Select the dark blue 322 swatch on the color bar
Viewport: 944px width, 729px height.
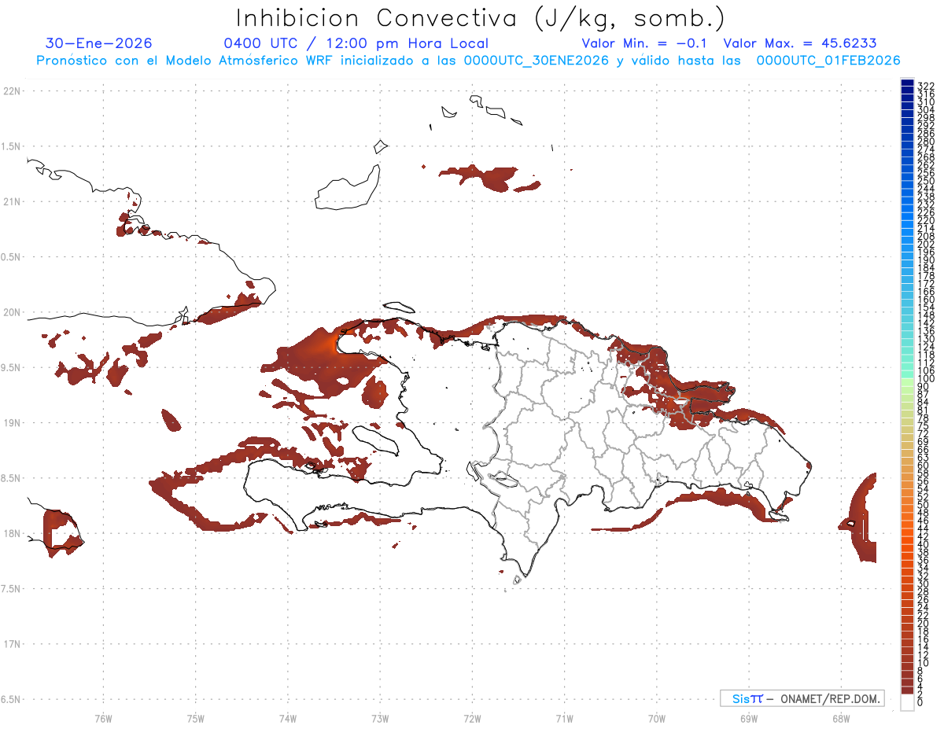click(907, 83)
